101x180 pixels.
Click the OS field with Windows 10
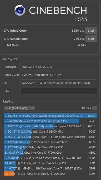click(x=59, y=83)
